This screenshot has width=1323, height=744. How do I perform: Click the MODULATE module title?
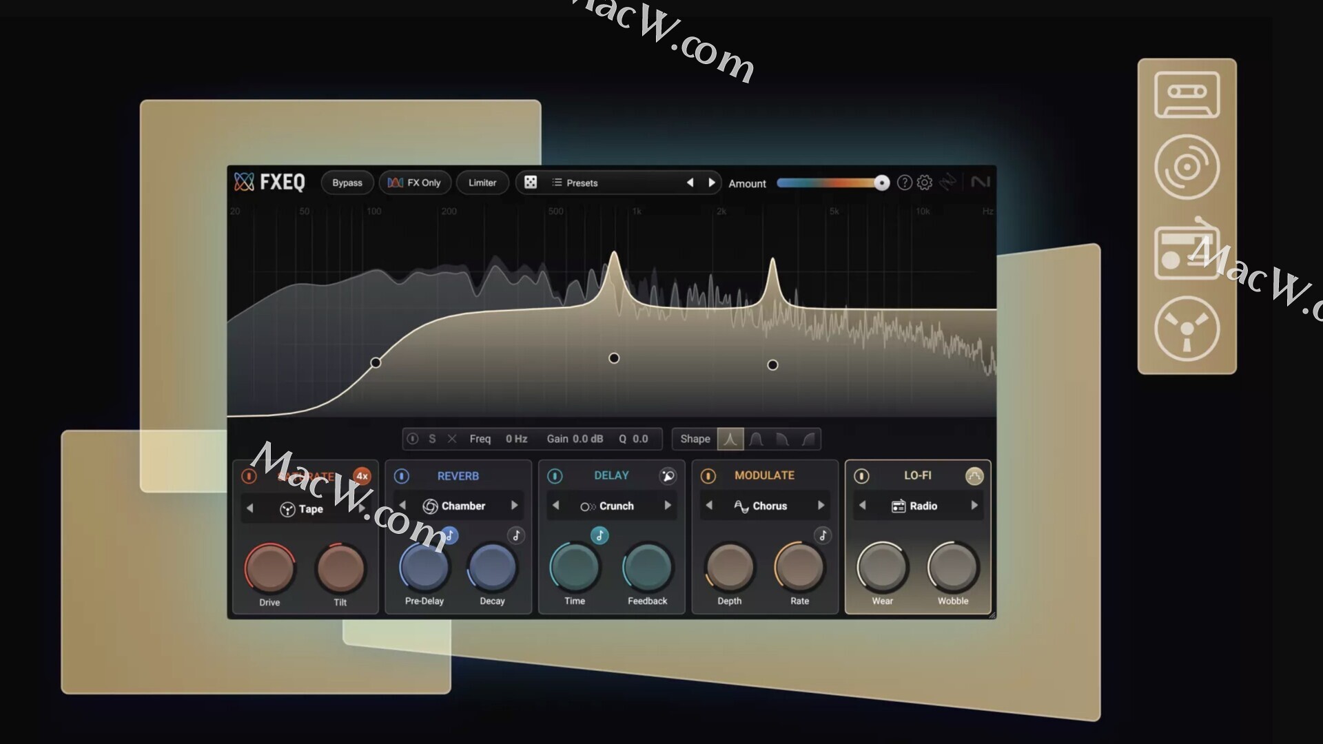coord(764,475)
